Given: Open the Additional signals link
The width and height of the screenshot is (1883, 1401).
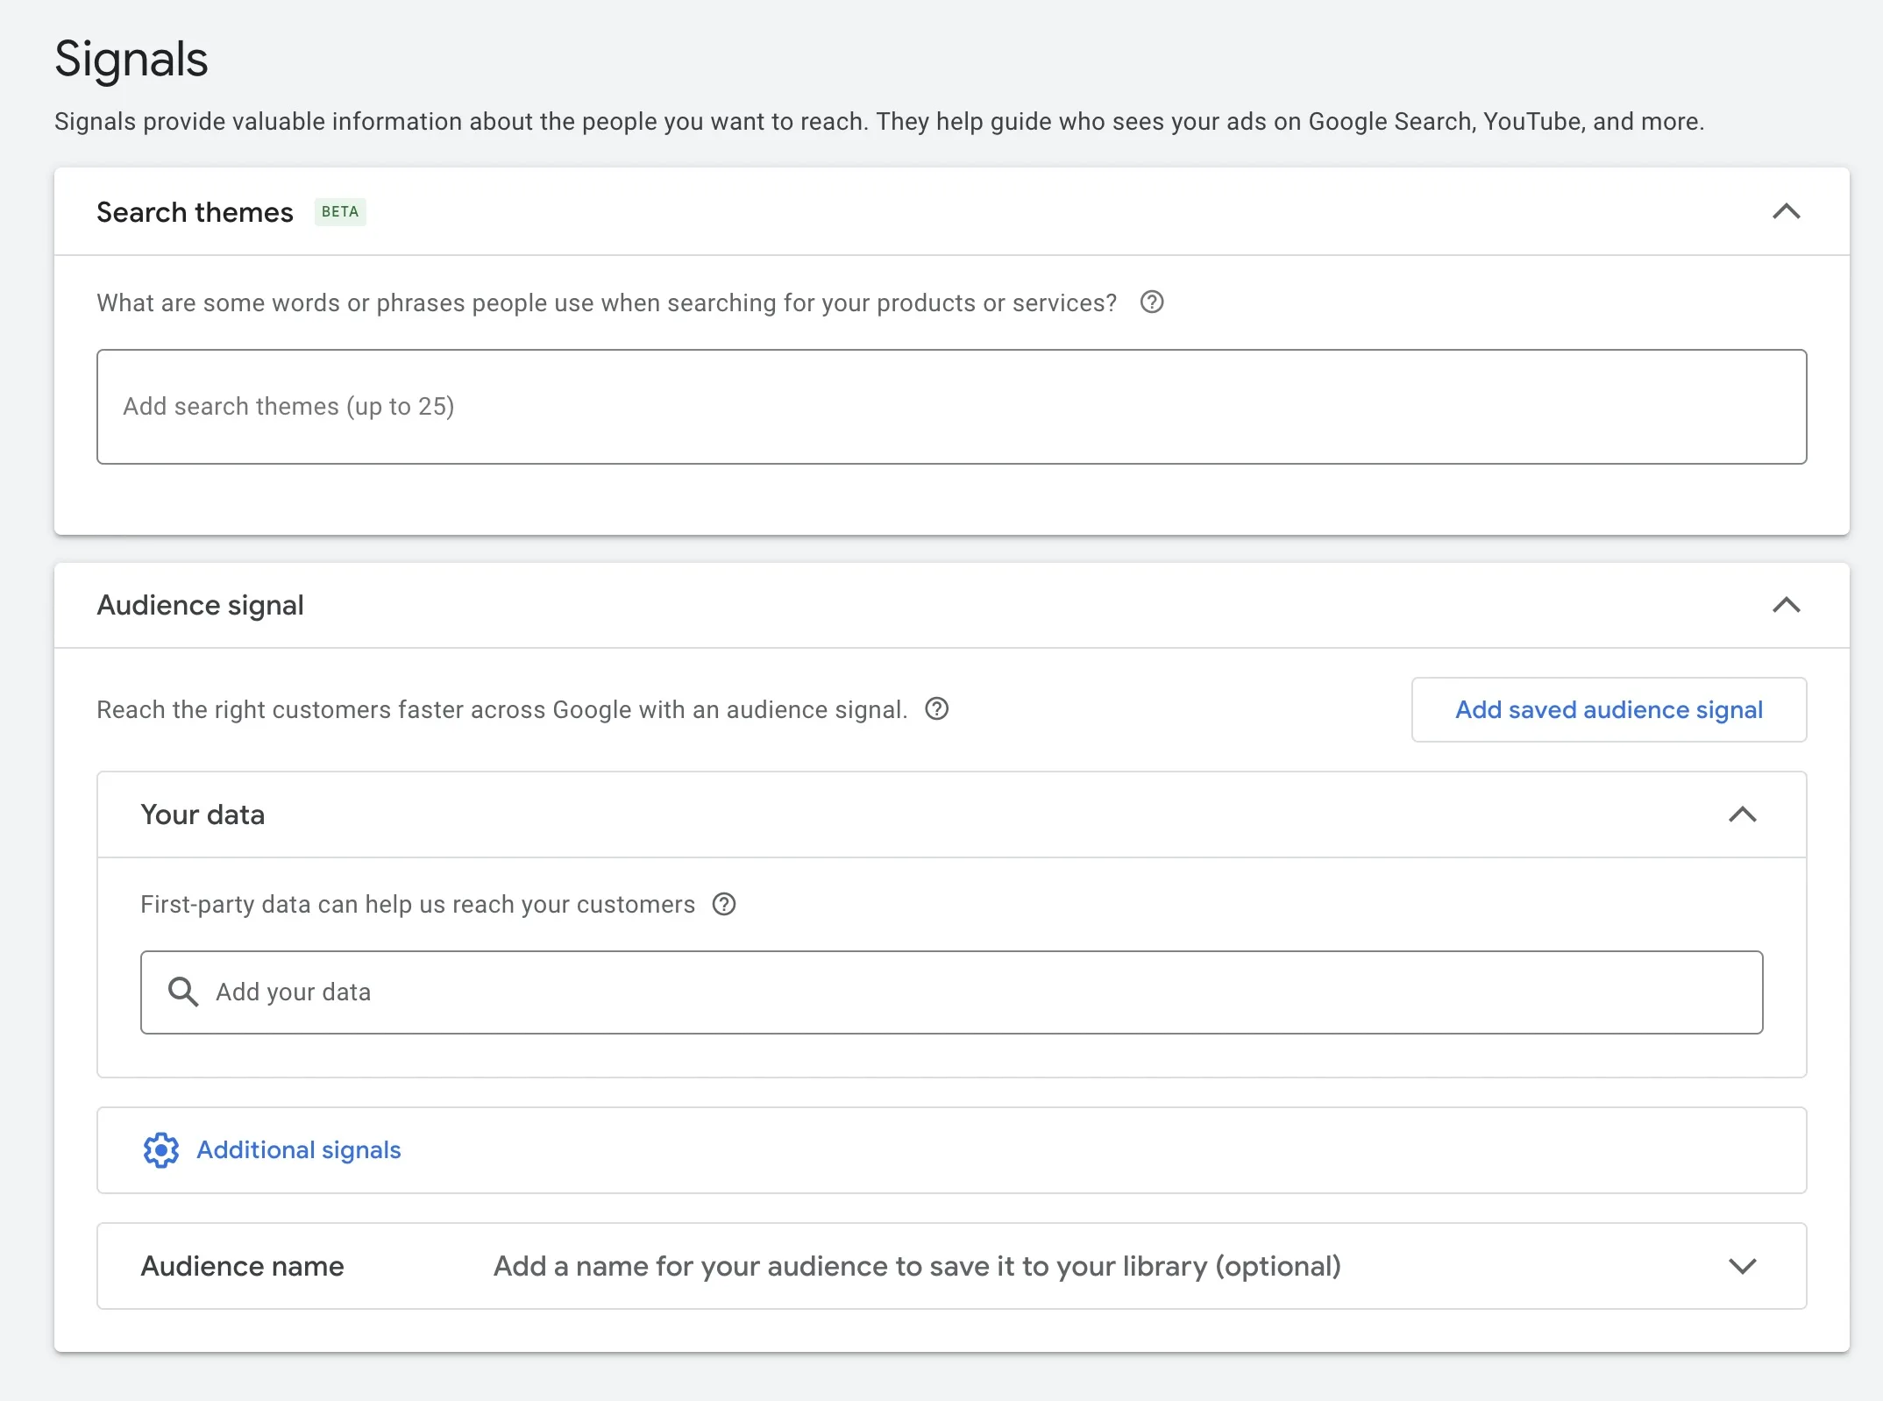Looking at the screenshot, I should tap(299, 1149).
